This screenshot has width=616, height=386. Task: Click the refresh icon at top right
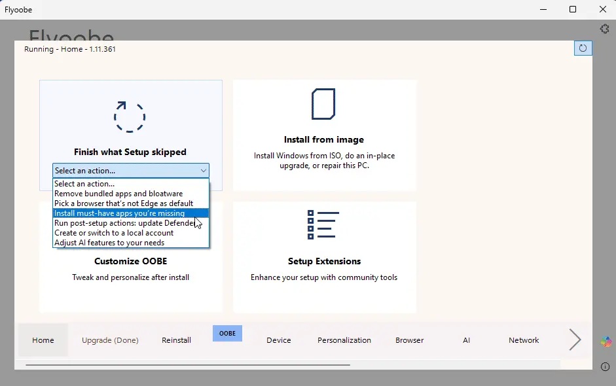point(583,48)
